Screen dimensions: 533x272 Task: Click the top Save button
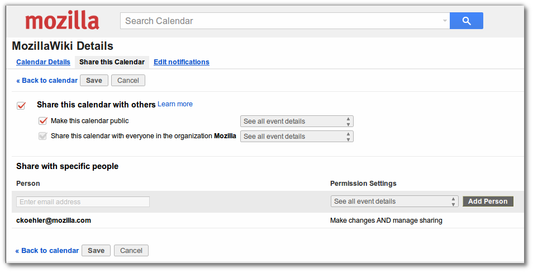point(94,81)
